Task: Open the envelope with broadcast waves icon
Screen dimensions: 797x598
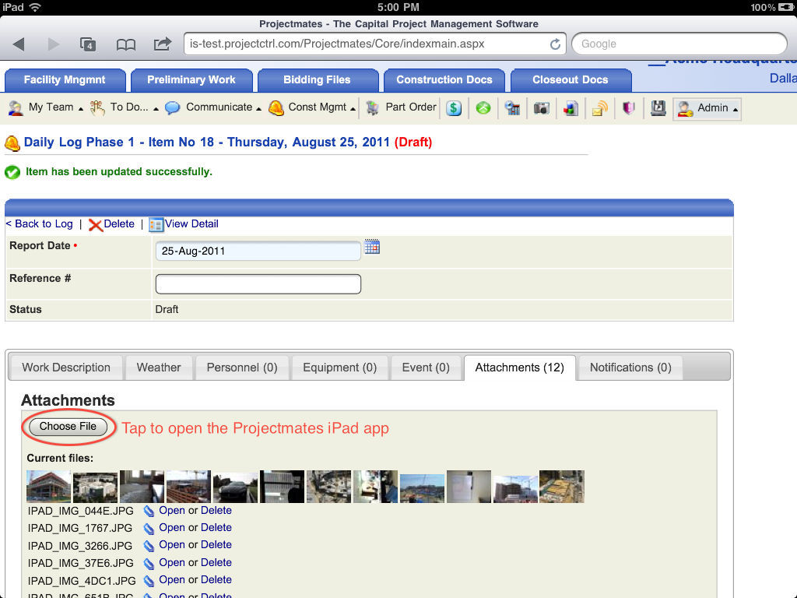Action: [600, 107]
